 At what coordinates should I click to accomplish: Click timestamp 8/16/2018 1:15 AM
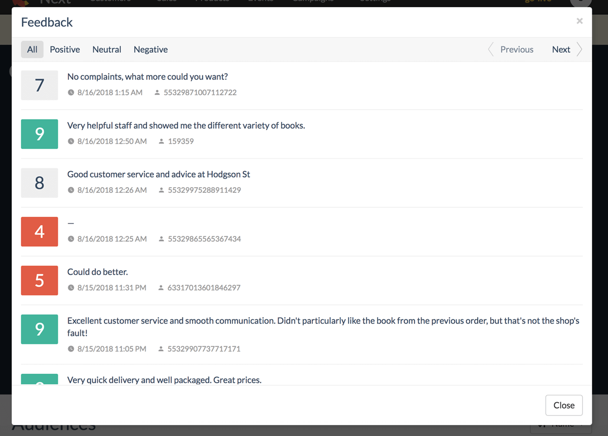click(110, 92)
